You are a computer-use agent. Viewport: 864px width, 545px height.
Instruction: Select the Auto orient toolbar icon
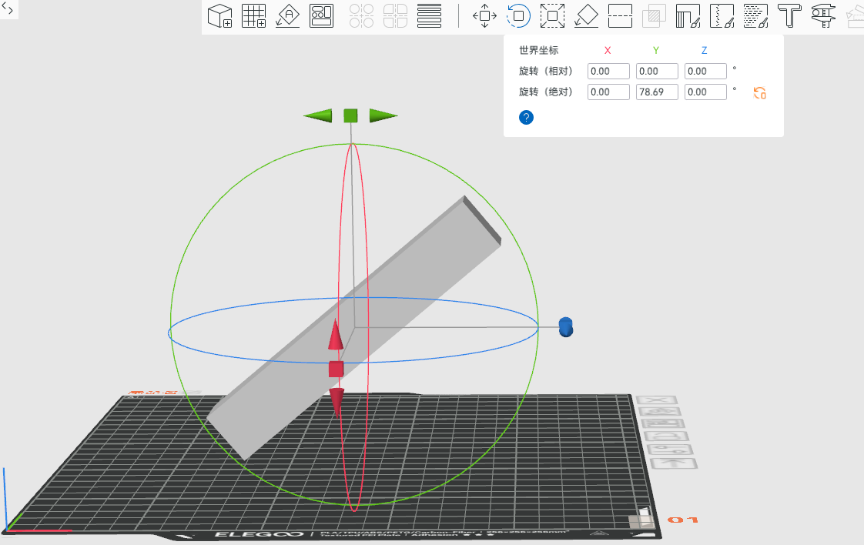click(x=288, y=15)
